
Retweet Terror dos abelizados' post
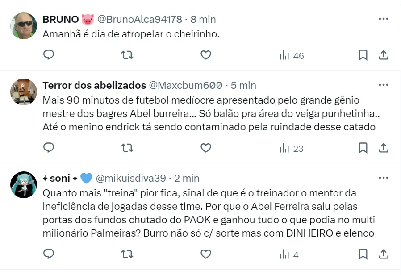(127, 148)
